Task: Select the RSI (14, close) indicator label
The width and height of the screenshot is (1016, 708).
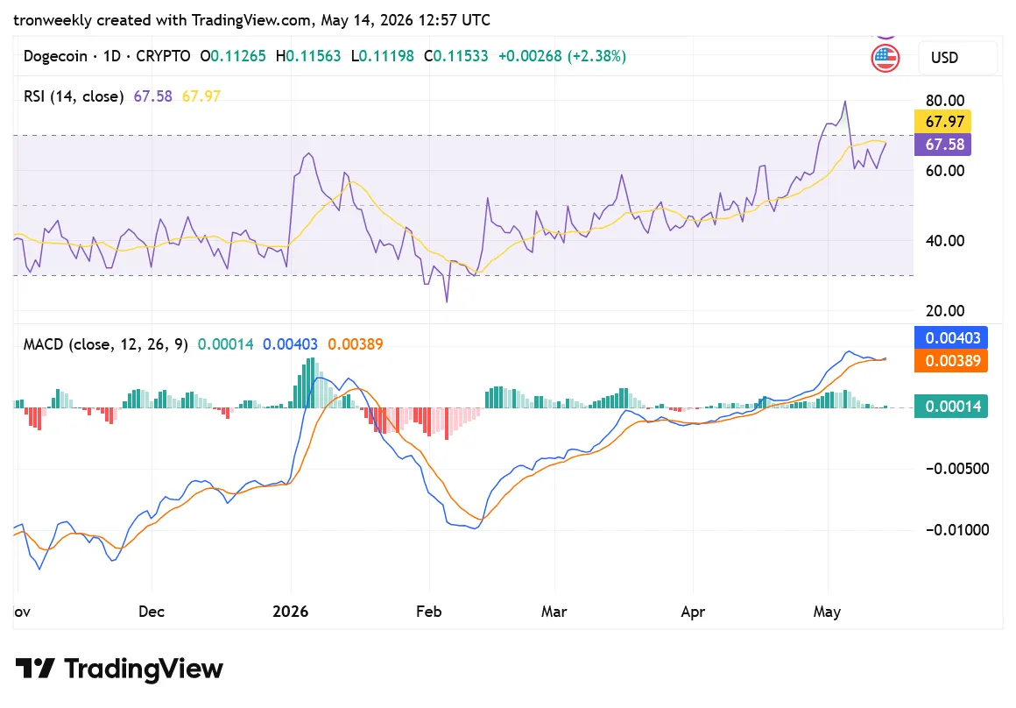Action: tap(74, 96)
